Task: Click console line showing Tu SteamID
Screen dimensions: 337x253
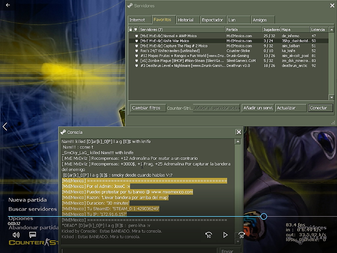Action: pyautogui.click(x=111, y=209)
